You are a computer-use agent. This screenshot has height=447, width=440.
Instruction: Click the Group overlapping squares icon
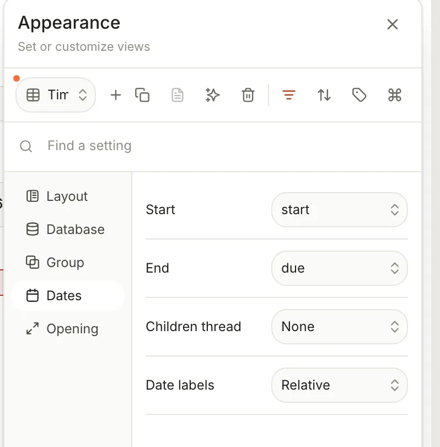[x=33, y=262]
